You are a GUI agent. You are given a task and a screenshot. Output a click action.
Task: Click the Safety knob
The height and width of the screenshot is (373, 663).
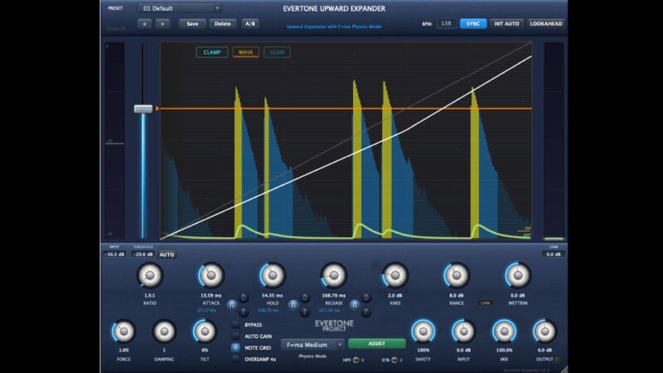point(423,332)
